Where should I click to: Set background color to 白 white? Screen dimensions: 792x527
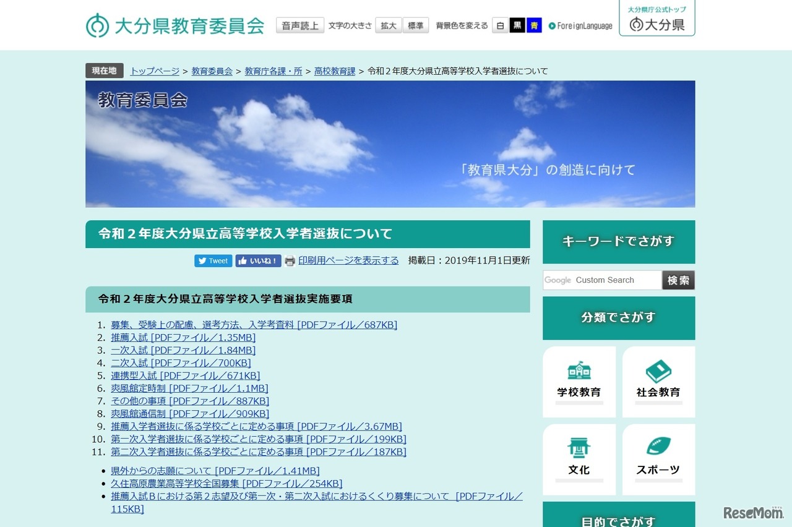click(500, 25)
